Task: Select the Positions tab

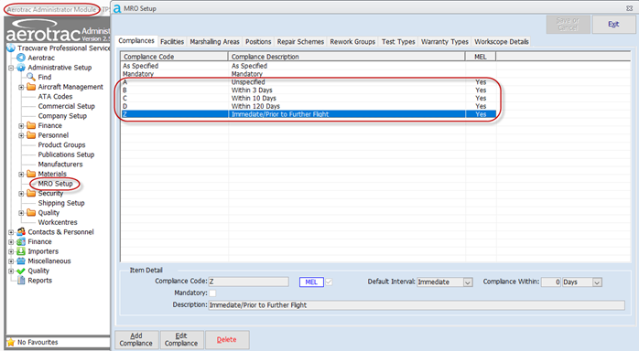Action: click(258, 41)
